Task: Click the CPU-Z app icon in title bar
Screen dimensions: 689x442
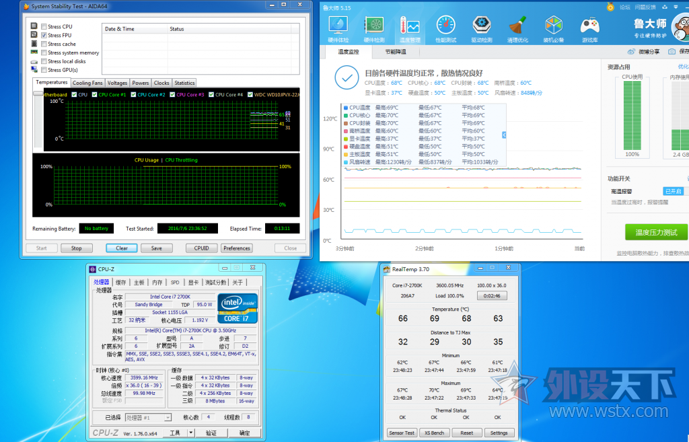Action: tap(92, 269)
